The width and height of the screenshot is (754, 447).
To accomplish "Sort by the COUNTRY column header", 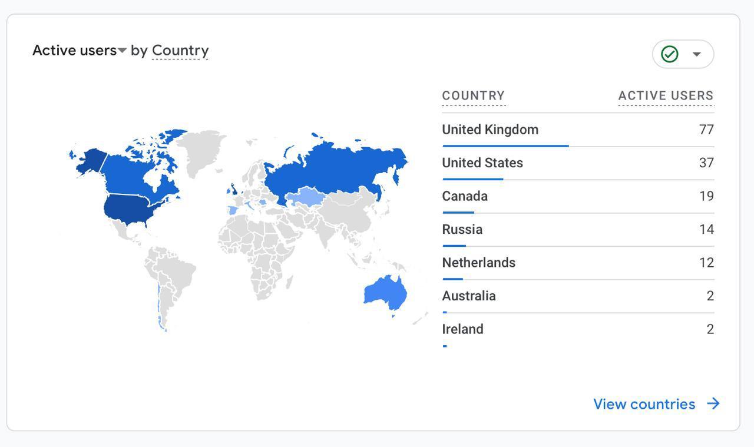I will pyautogui.click(x=473, y=96).
